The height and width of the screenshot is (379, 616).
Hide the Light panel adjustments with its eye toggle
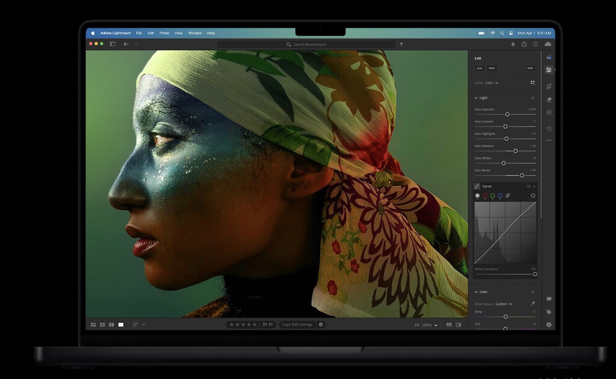[532, 98]
